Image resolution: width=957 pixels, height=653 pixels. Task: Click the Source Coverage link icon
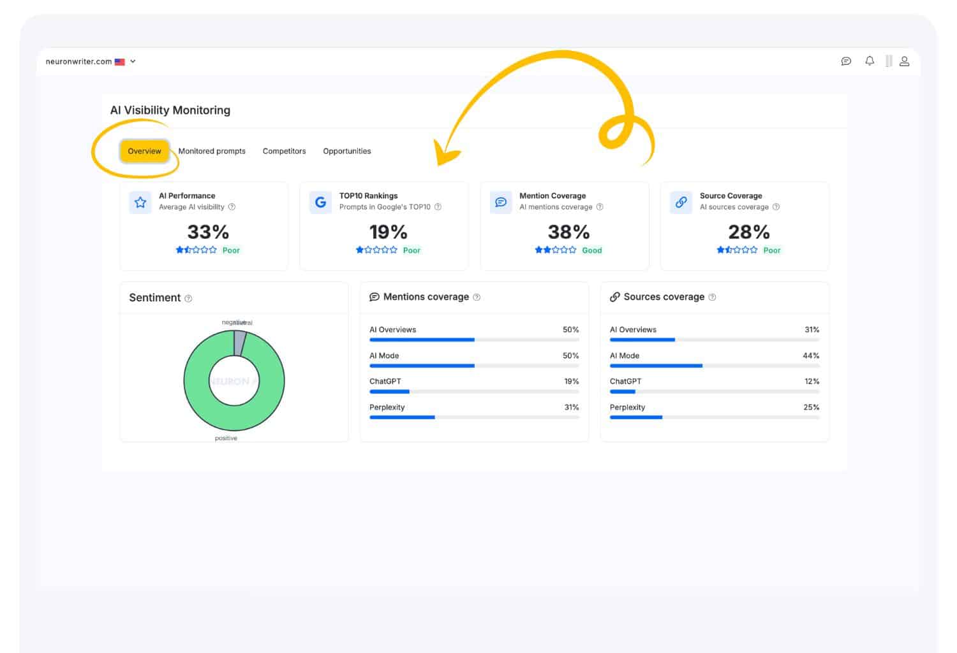tap(681, 202)
